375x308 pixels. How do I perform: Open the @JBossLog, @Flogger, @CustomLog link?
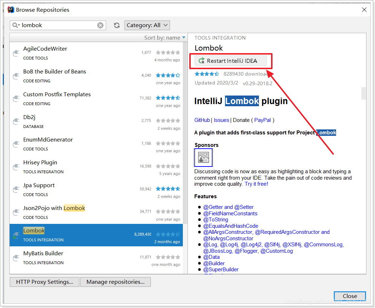pos(248,251)
